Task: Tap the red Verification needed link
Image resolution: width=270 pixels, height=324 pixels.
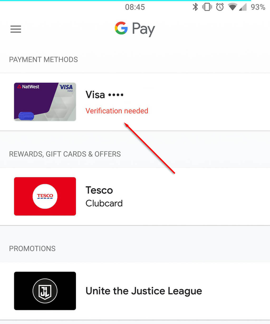Action: point(117,111)
